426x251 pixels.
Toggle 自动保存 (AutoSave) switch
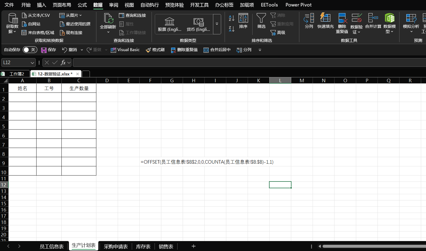[x=30, y=50]
